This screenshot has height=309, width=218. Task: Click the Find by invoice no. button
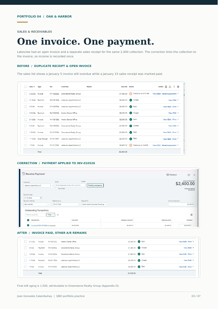(x=95, y=185)
